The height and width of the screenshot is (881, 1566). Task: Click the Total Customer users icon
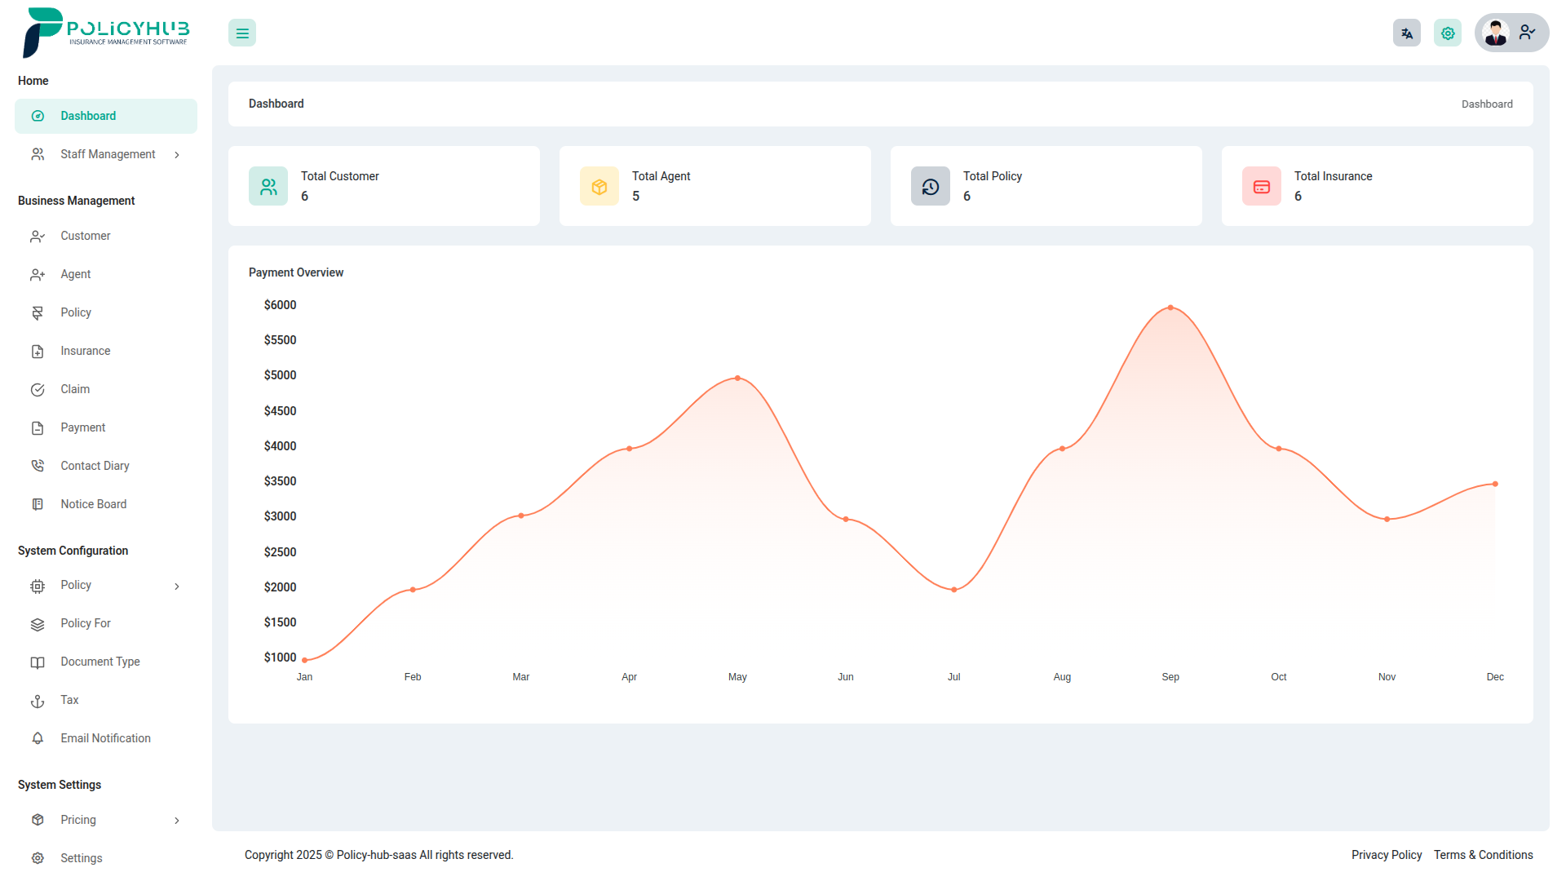point(268,187)
